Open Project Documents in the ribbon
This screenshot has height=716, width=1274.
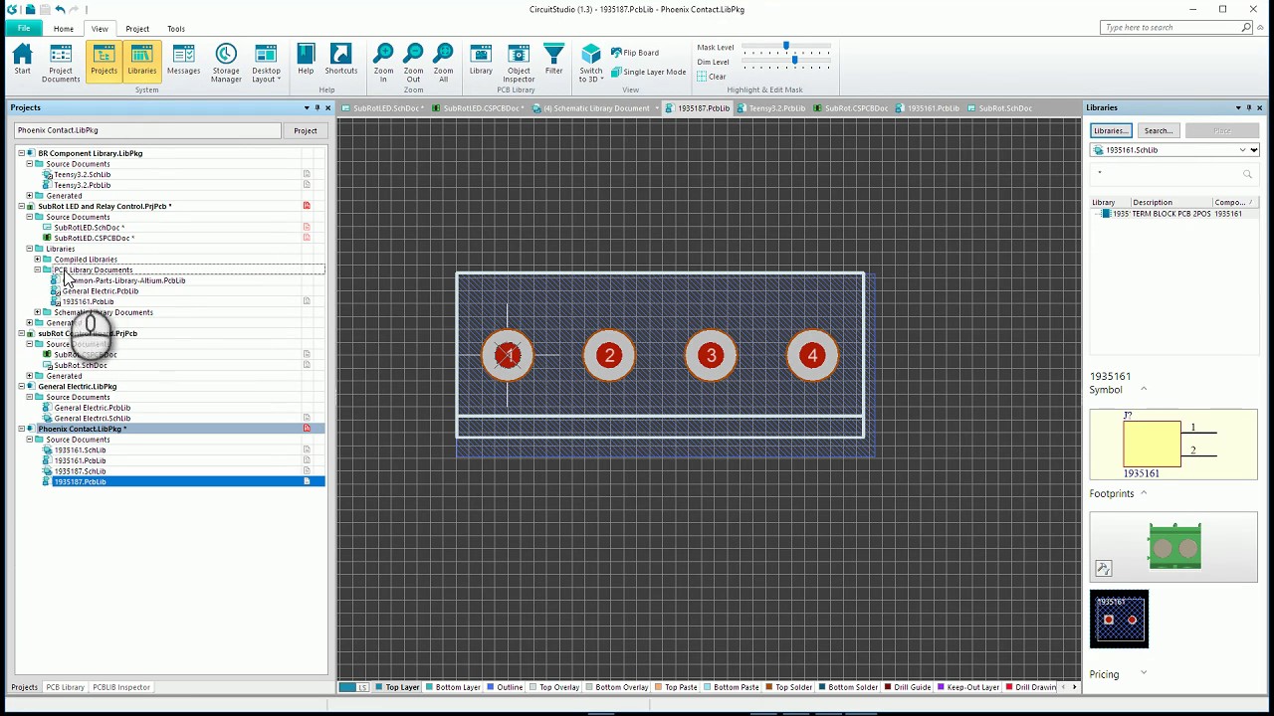pos(61,62)
